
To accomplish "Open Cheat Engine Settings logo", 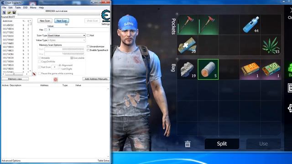I will pos(105,16).
